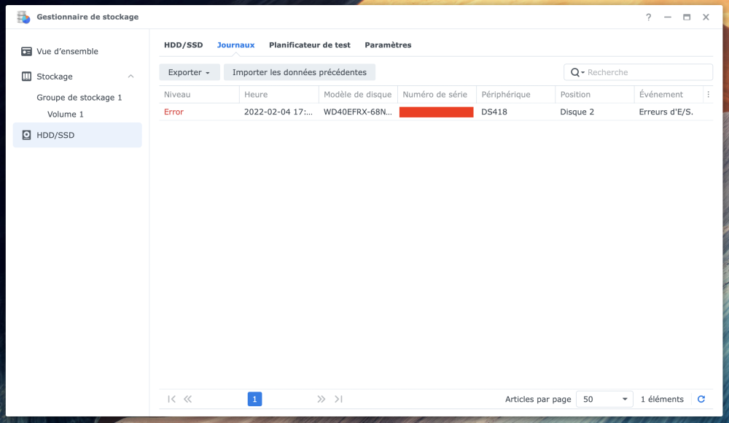Sort by the Heure column header
The image size is (729, 423).
(279, 95)
